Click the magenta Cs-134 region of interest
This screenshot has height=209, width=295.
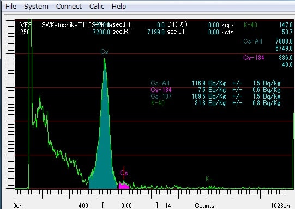coord(124,186)
